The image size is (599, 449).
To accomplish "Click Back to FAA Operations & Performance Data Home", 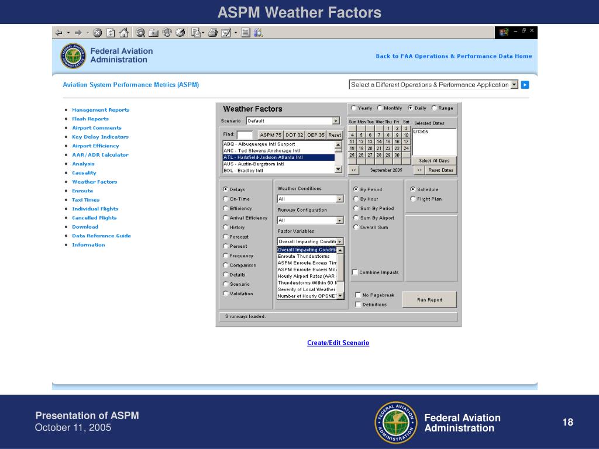I will pos(454,56).
